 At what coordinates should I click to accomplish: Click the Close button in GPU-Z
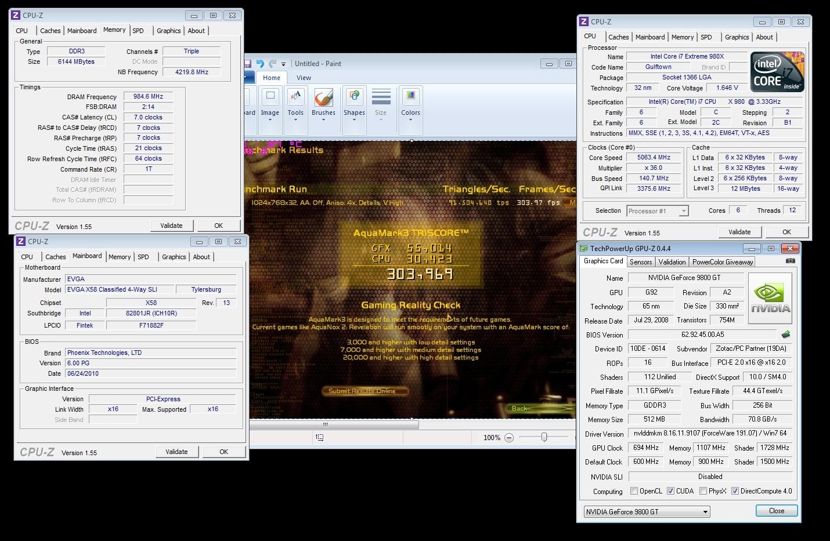pos(777,511)
